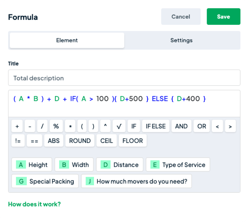Insert the minus operator

[30, 126]
